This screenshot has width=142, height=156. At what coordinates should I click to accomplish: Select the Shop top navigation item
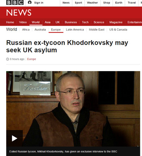[x=107, y=3]
